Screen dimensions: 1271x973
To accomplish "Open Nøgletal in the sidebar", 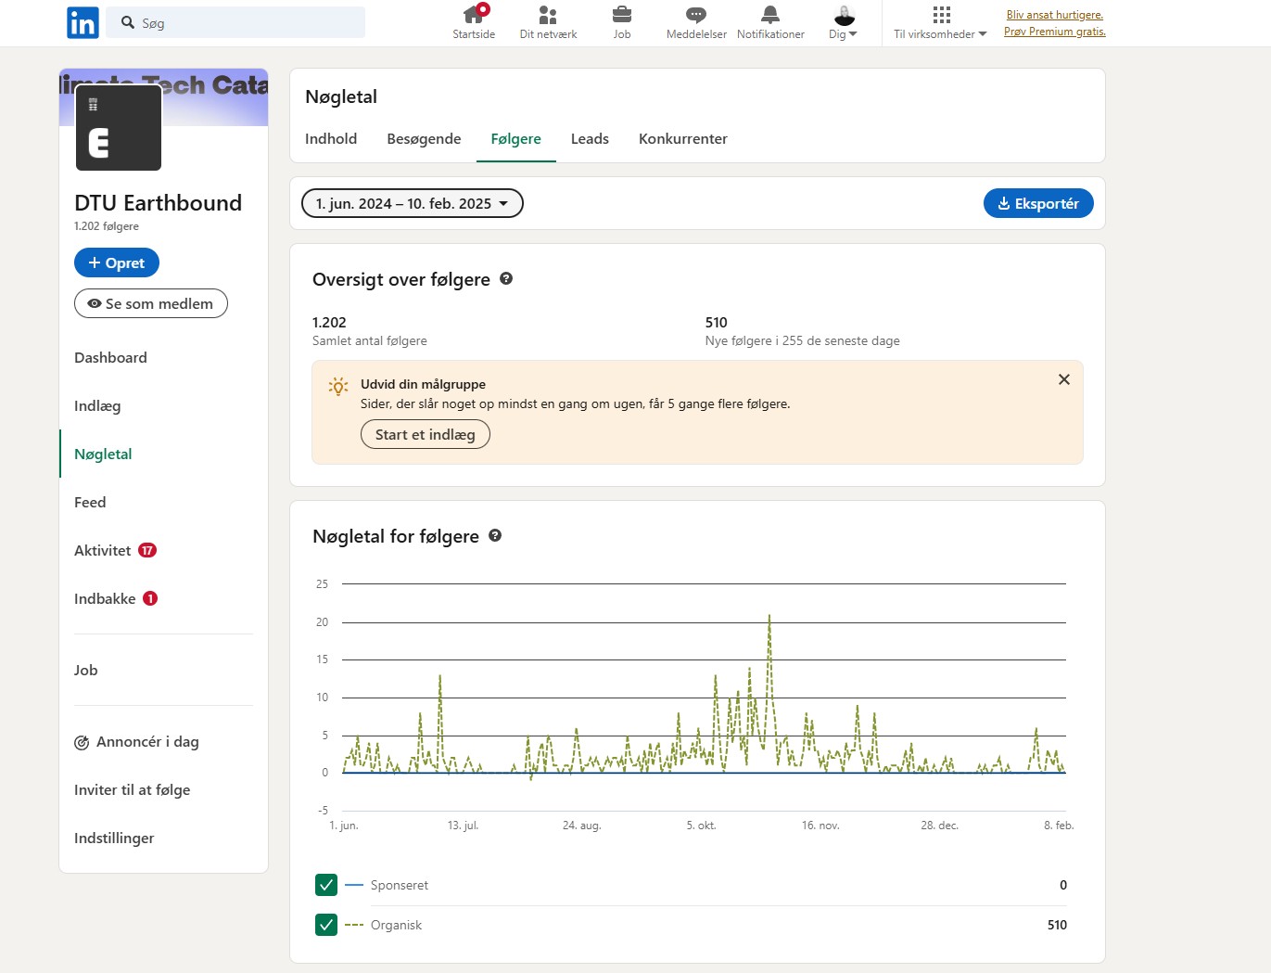I will (103, 454).
